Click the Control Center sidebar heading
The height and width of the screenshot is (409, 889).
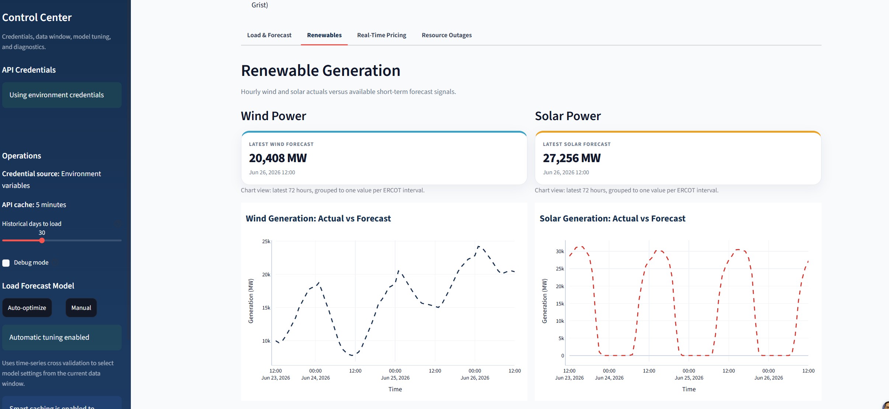[x=37, y=17]
